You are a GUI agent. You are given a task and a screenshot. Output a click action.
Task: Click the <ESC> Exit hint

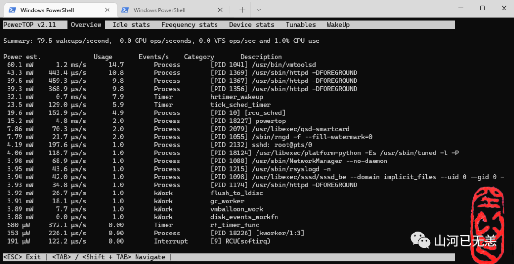point(22,257)
